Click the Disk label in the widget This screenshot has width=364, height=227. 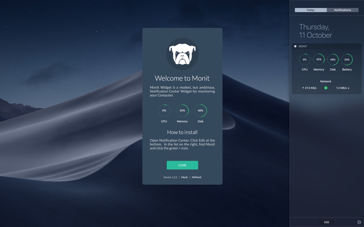coord(333,70)
